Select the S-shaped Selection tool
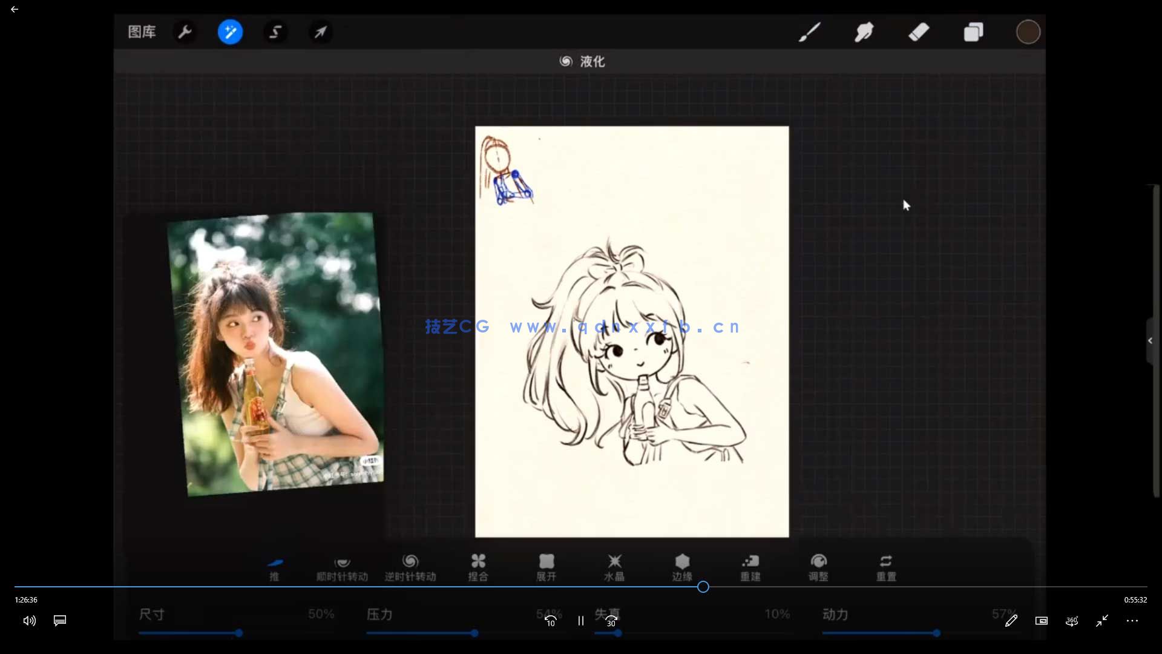1162x654 pixels. [x=275, y=31]
